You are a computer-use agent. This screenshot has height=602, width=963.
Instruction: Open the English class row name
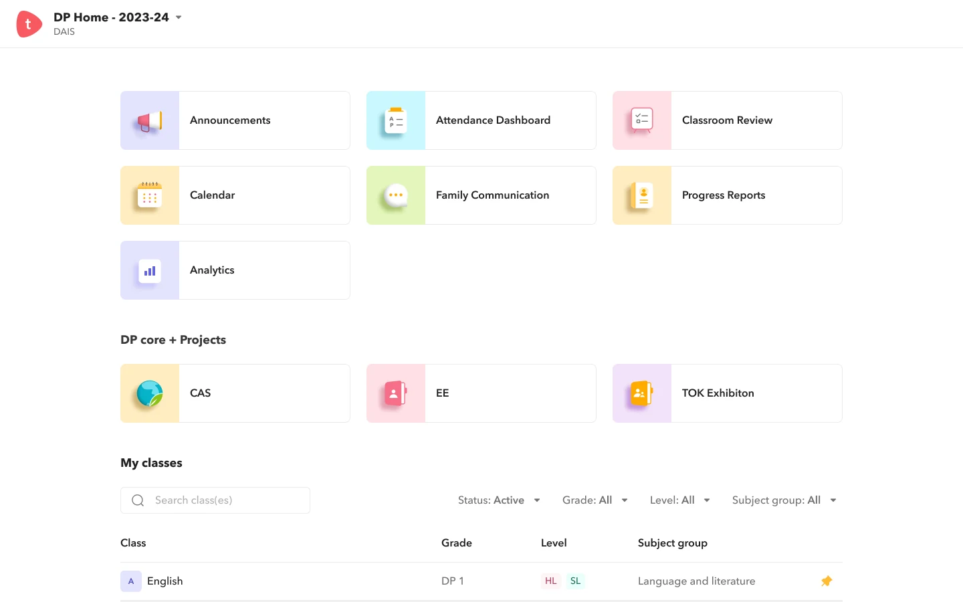click(x=165, y=581)
